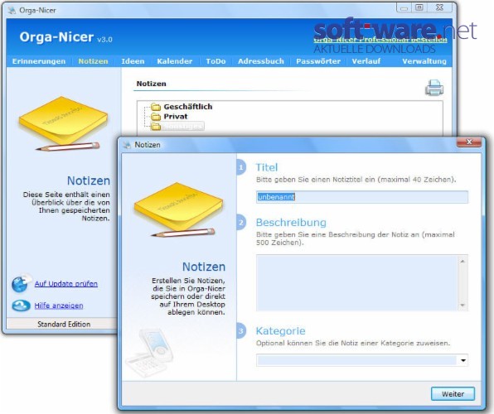Click the Orga-Nicer title bar app icon
This screenshot has height=414, width=494.
pos(12,10)
